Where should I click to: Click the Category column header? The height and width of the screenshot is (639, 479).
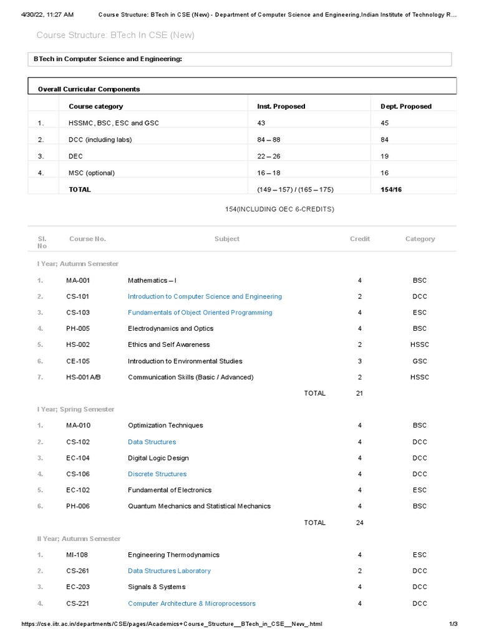click(420, 239)
